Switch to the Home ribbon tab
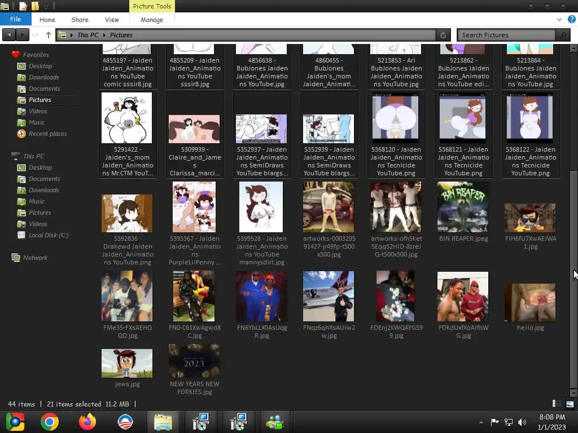Image resolution: width=578 pixels, height=433 pixels. click(x=47, y=20)
